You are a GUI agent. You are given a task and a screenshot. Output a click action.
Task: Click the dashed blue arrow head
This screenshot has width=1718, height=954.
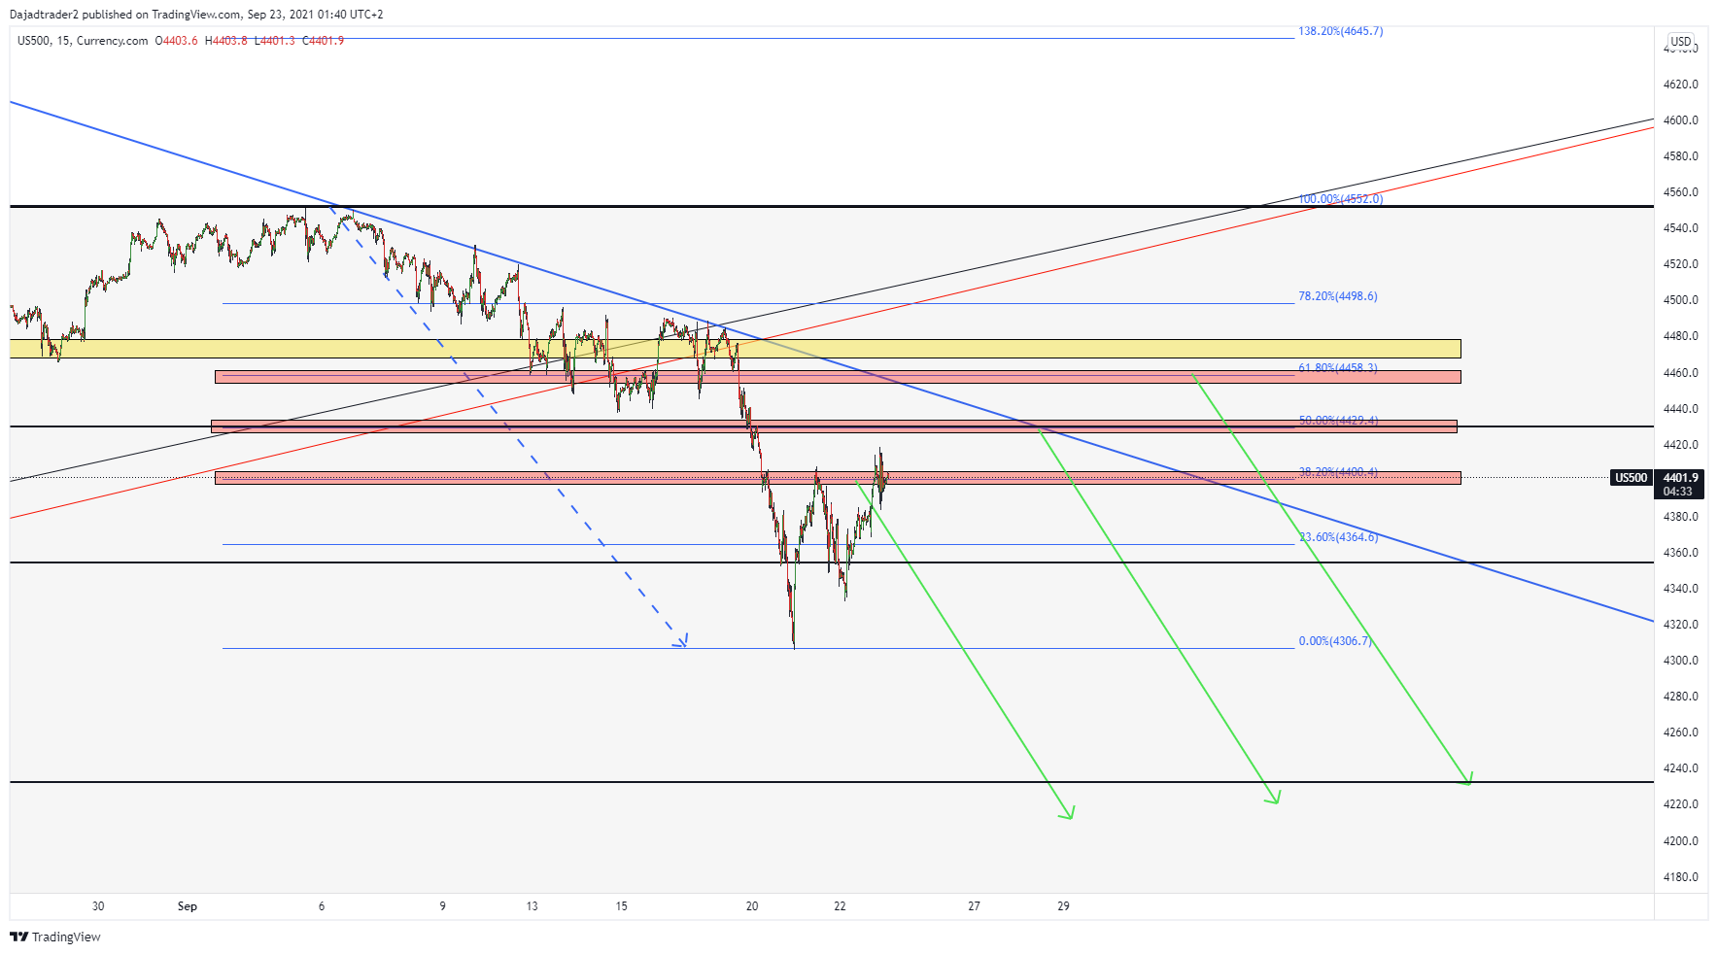[x=681, y=640]
